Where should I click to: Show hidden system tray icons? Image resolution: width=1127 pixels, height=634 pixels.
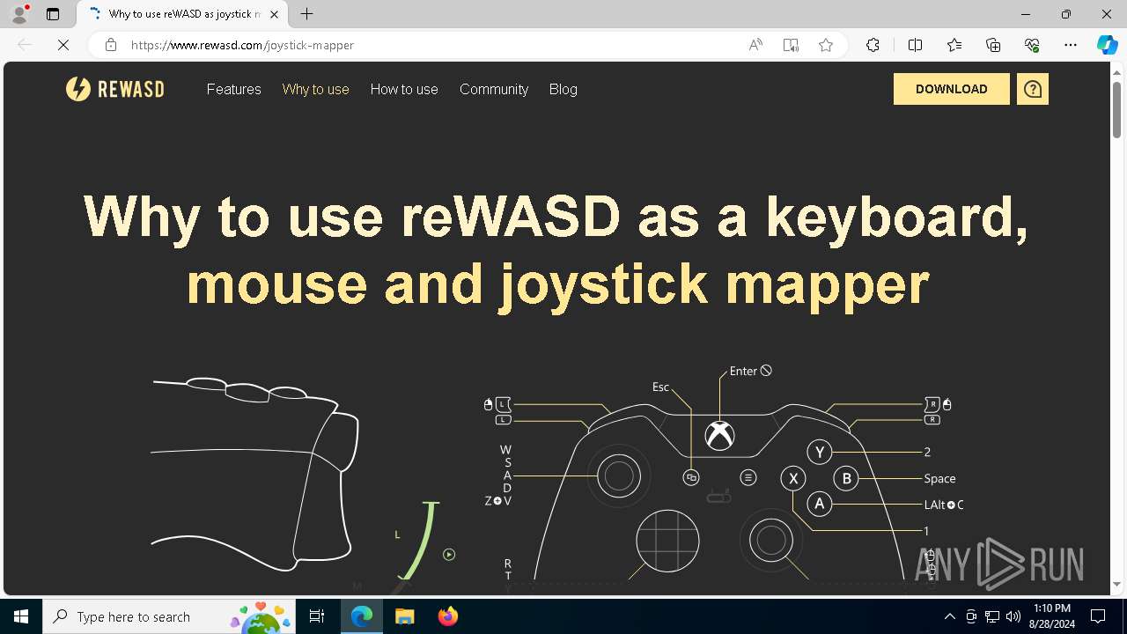click(x=950, y=616)
